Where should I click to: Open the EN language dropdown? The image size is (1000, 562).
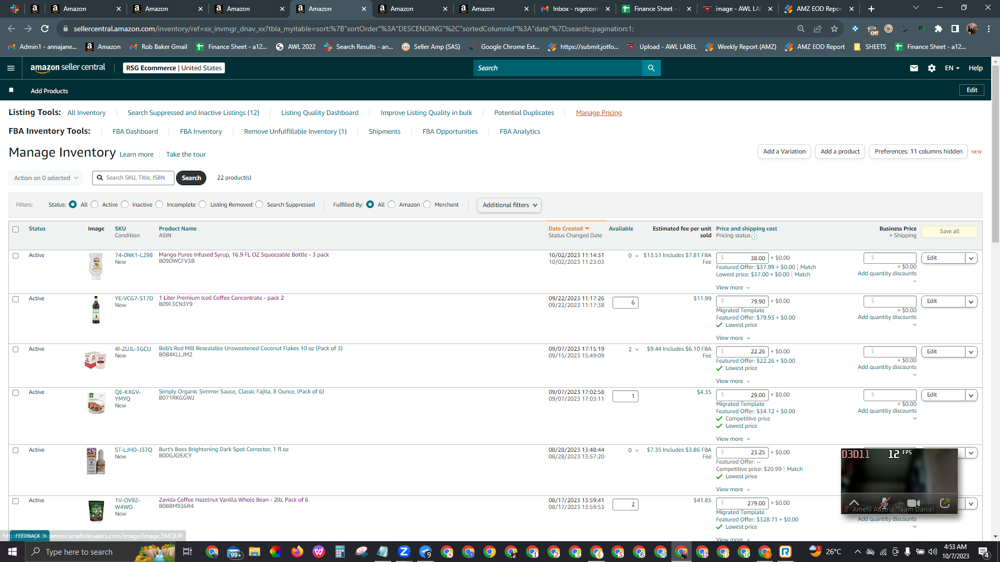click(952, 68)
